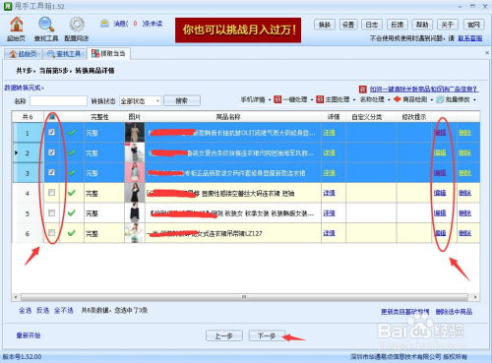Viewport: 492px width, 363px height.
Task: Open the 官网 website button
Action: pyautogui.click(x=473, y=25)
